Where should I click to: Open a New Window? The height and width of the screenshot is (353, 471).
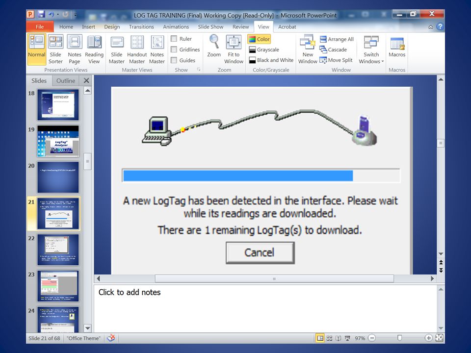pyautogui.click(x=308, y=49)
